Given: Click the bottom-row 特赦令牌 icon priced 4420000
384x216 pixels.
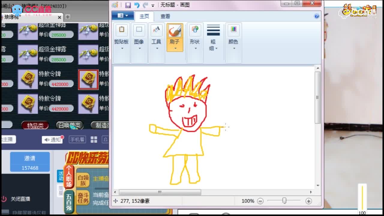Looking at the screenshot, I should [x=28, y=104].
